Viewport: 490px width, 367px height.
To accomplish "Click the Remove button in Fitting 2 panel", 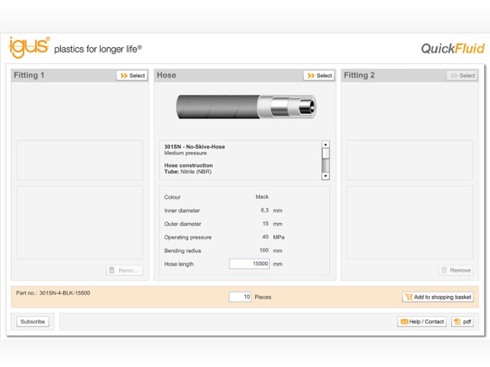I will click(456, 270).
